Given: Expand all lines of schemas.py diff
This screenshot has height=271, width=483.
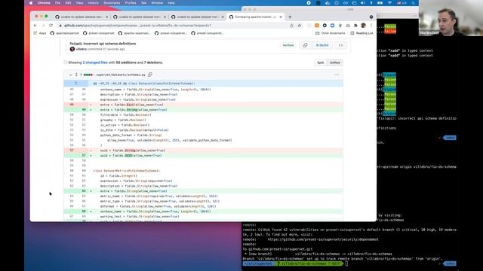Looking at the screenshot, I should (76, 75).
